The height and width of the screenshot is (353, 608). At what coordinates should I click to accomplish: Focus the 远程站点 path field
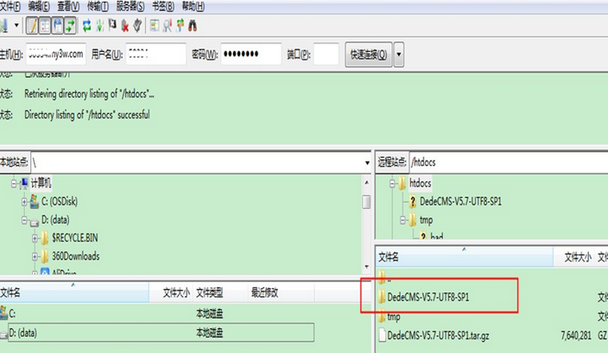(509, 162)
